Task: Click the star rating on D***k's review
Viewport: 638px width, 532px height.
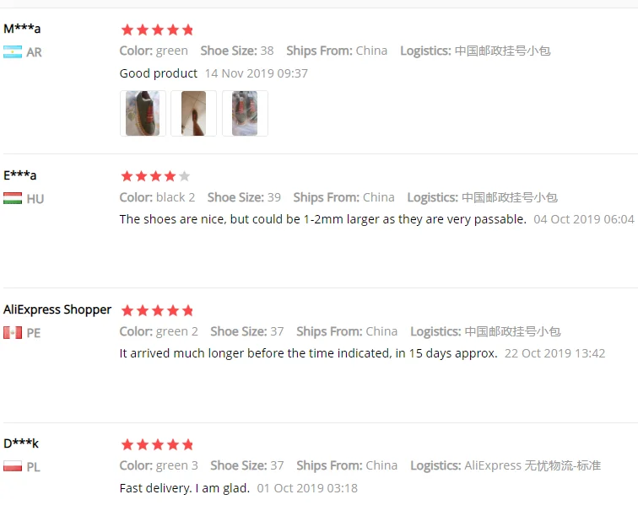Action: tap(157, 444)
